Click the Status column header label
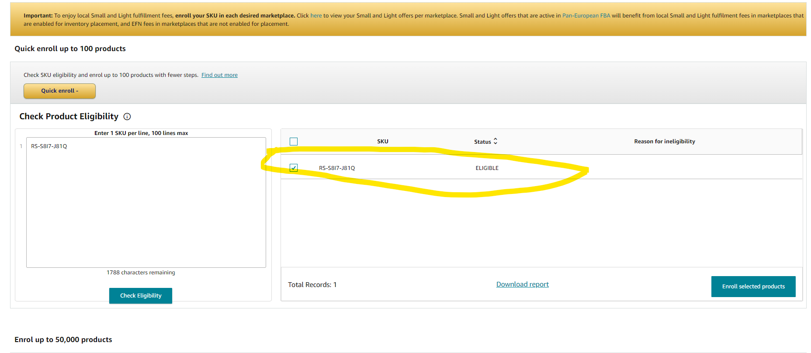 (482, 142)
